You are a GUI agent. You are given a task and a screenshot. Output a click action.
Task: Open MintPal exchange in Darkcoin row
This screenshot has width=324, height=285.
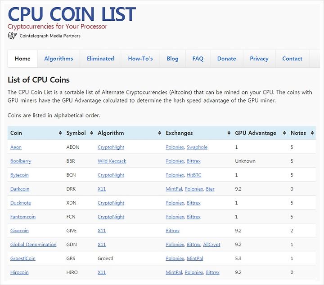174,189
